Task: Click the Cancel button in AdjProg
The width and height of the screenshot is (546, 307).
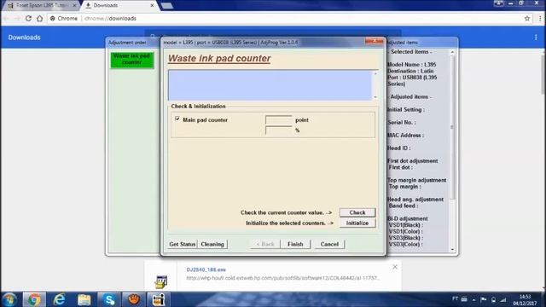Action: tap(329, 244)
